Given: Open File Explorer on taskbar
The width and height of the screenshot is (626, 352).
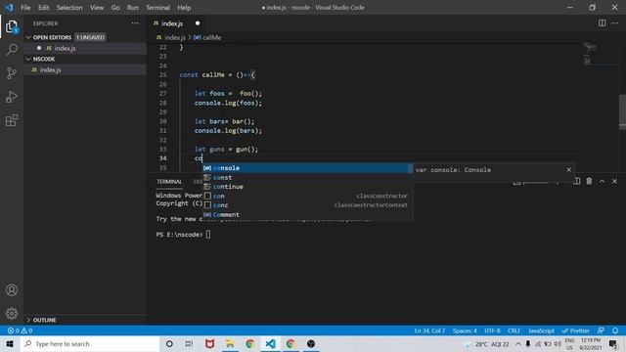Looking at the screenshot, I should [x=230, y=343].
